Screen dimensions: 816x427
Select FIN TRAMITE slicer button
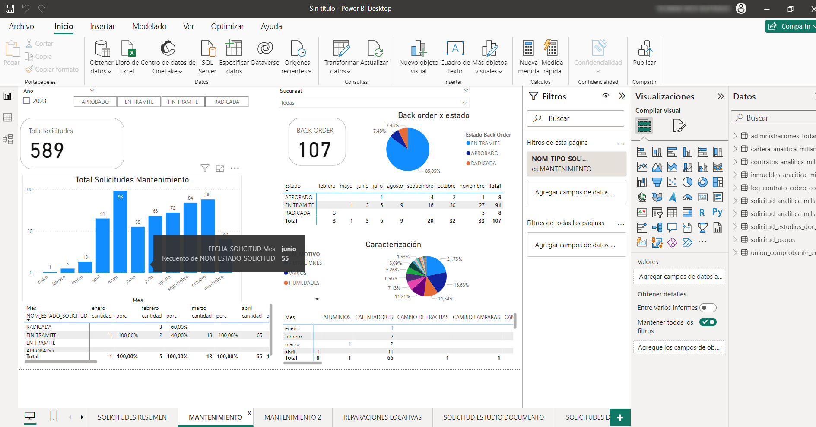(183, 102)
